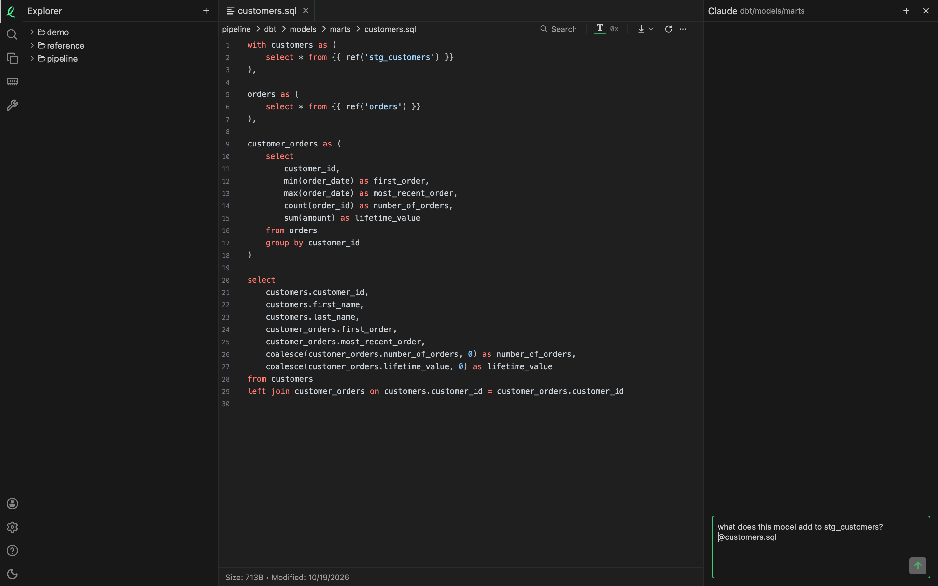Click the pipeline breadcrumb
Screen dimensions: 938x586
(x=236, y=29)
